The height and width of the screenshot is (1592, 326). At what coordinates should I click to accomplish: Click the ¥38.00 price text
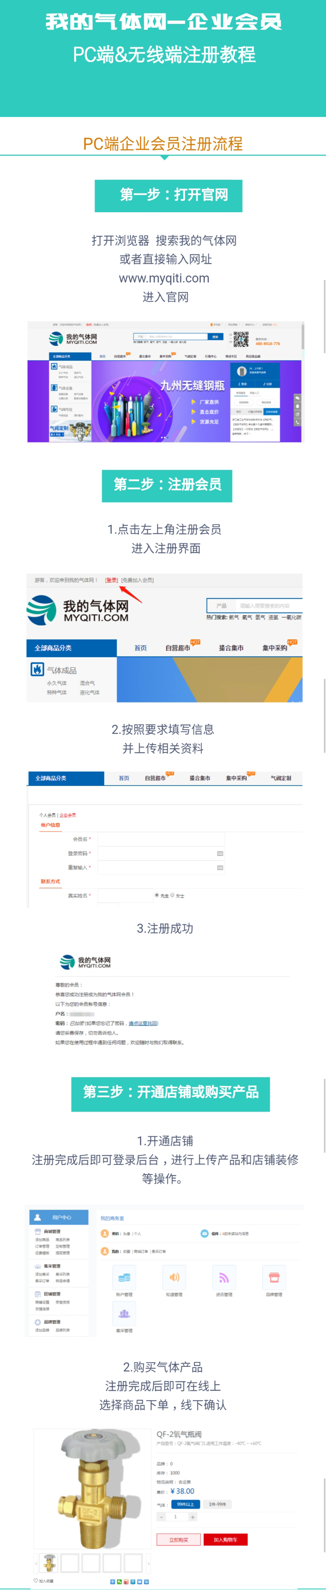point(182,1491)
